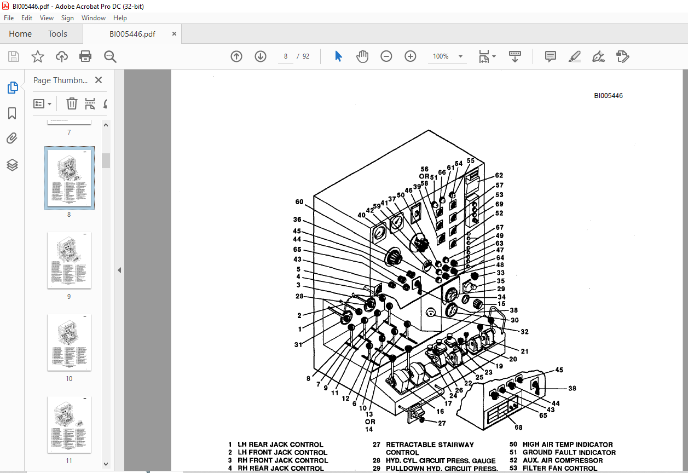Select the Hand pan tool
Screen dimensions: 688x473
click(362, 56)
